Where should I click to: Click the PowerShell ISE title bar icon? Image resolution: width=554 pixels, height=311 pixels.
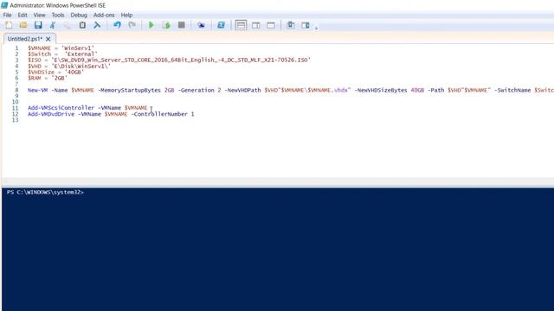tap(4, 5)
